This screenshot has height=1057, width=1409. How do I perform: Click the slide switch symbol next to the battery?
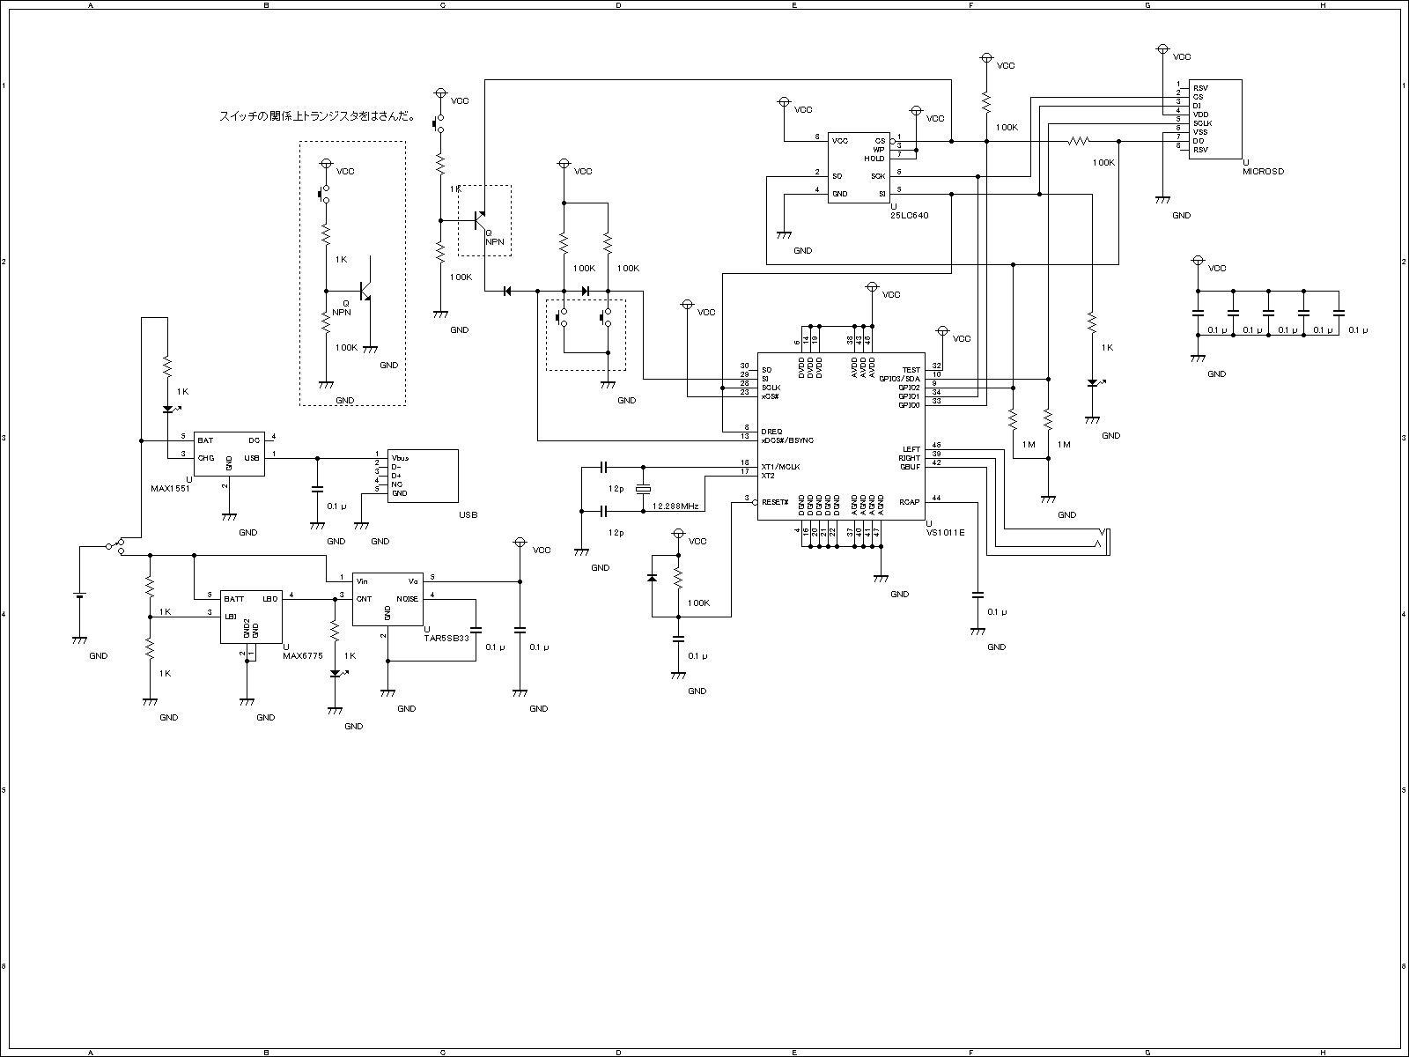pos(114,545)
